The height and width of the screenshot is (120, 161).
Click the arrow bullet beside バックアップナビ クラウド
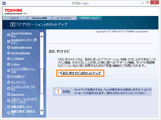(x=8, y=88)
